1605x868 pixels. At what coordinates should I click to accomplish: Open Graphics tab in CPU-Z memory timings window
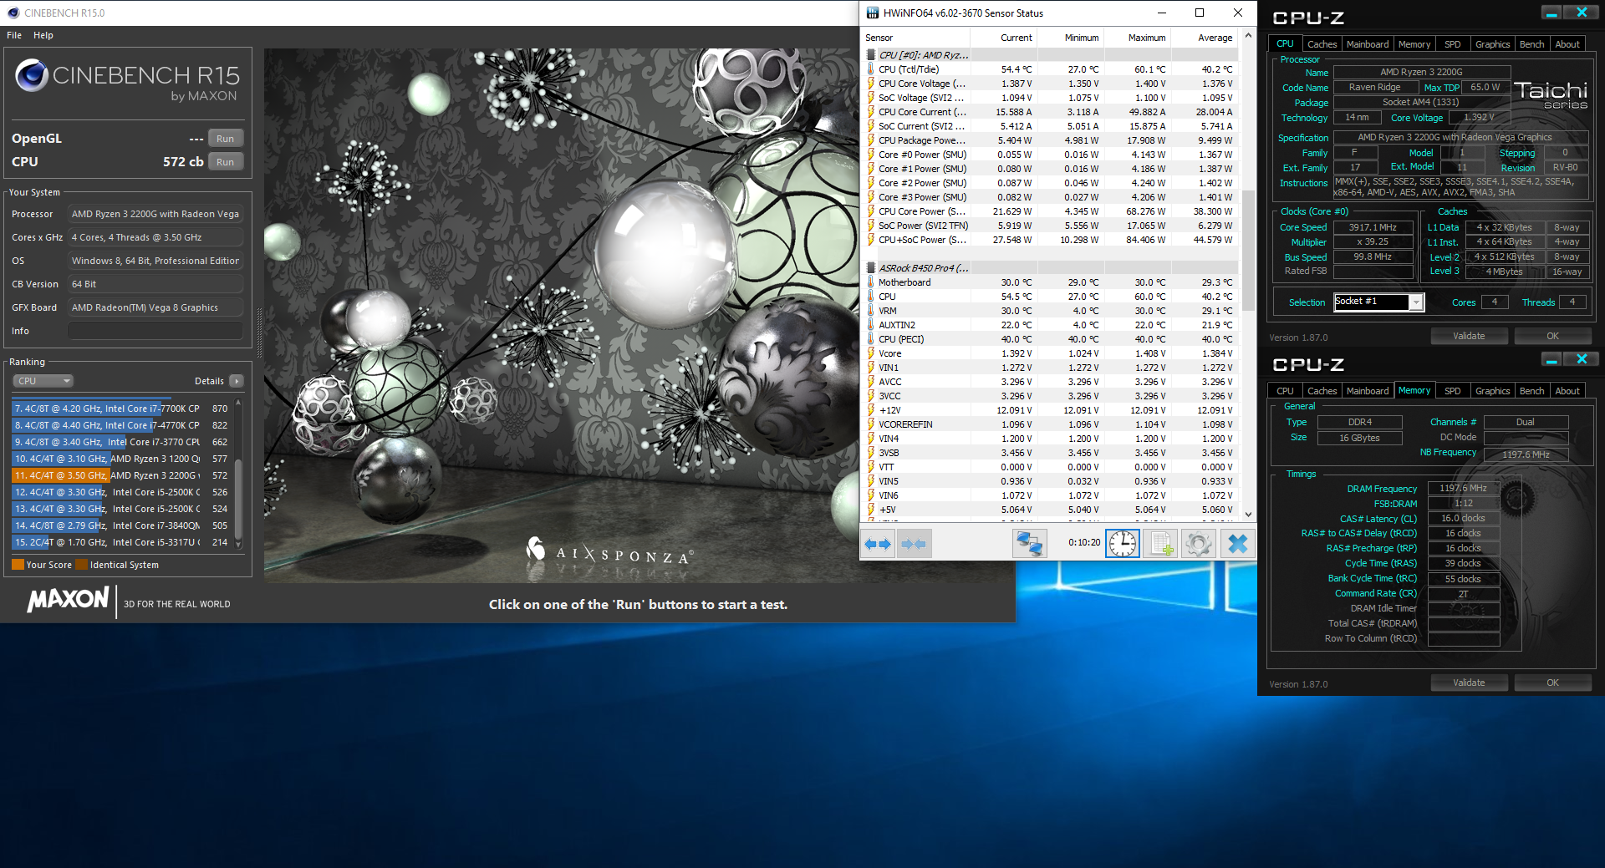click(1492, 391)
